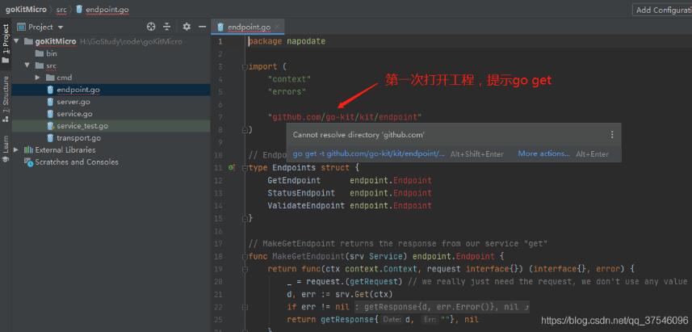Click the go get -t github.com quick-fix link
This screenshot has width=692, height=332.
(368, 153)
